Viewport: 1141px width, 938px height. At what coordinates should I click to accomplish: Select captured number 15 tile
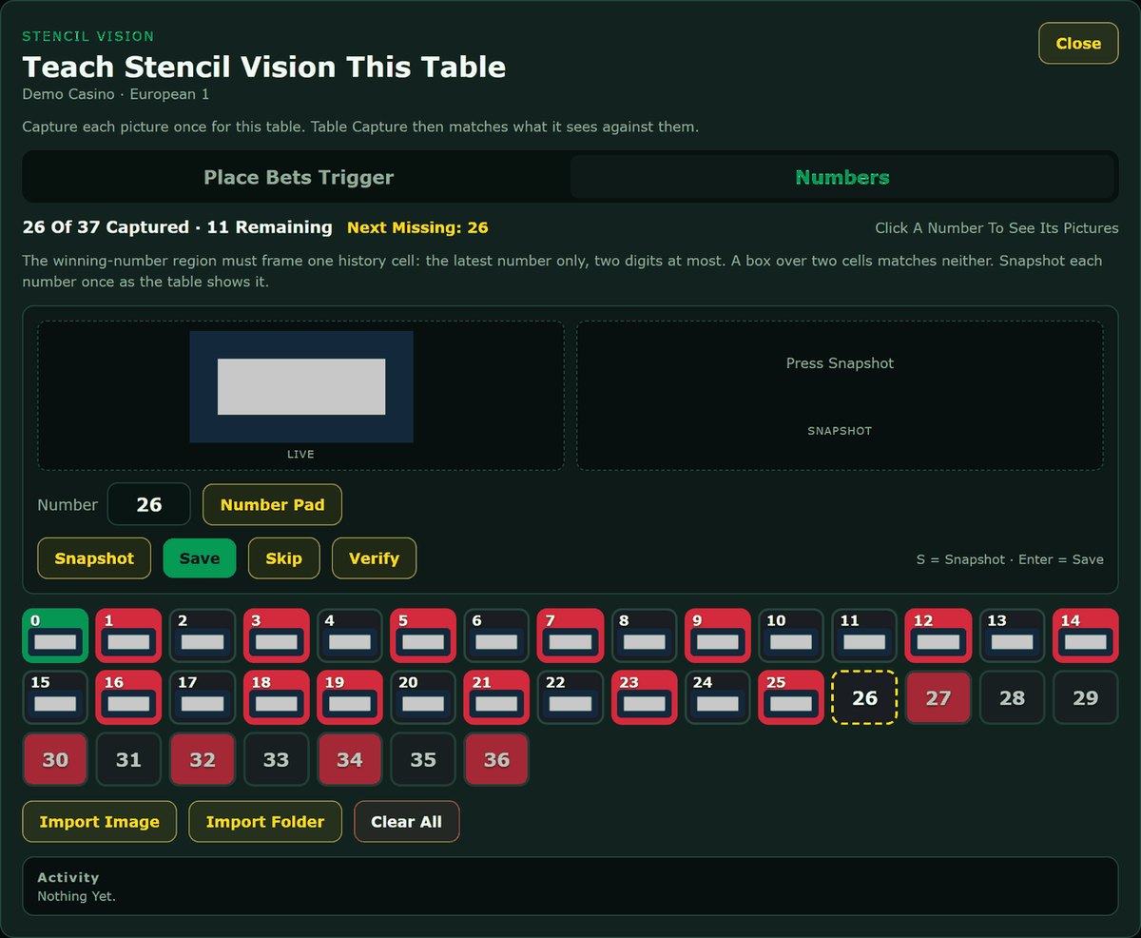(55, 697)
